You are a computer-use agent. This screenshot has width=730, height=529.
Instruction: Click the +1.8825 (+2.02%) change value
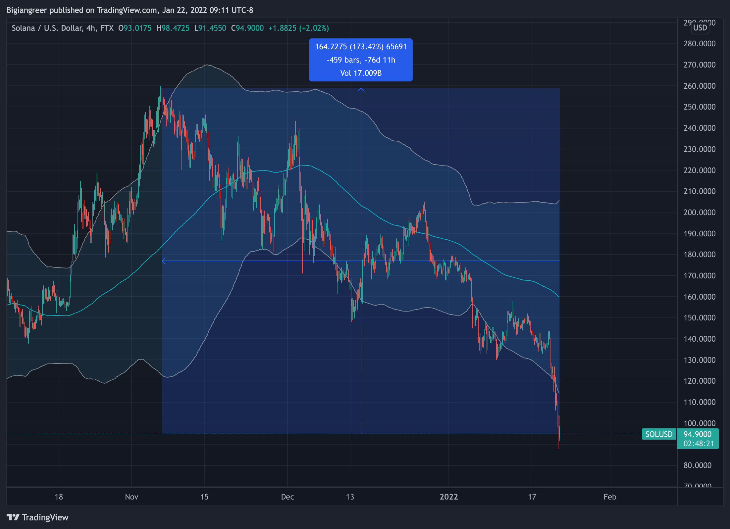click(x=298, y=28)
